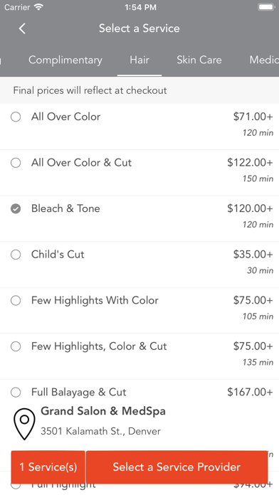Tap the Wi-Fi status icon
Screen dimensions: 279x495
(38, 7)
